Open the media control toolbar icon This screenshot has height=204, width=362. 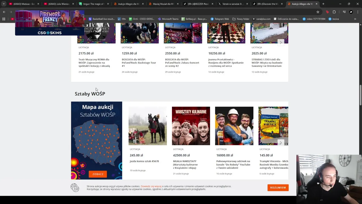pos(344,12)
